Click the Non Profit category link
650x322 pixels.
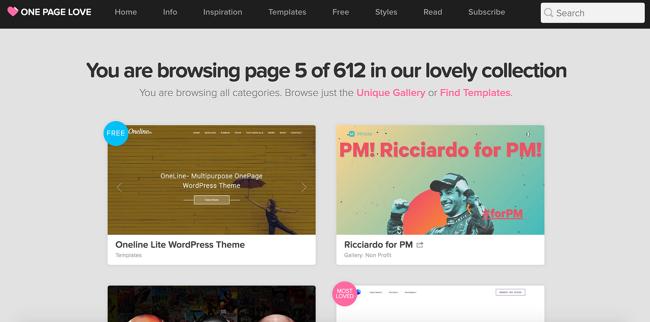click(378, 255)
